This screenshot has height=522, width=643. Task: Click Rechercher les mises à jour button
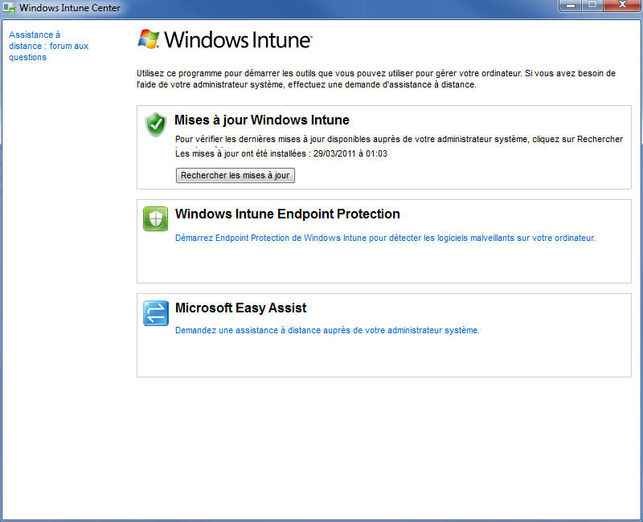tap(235, 175)
